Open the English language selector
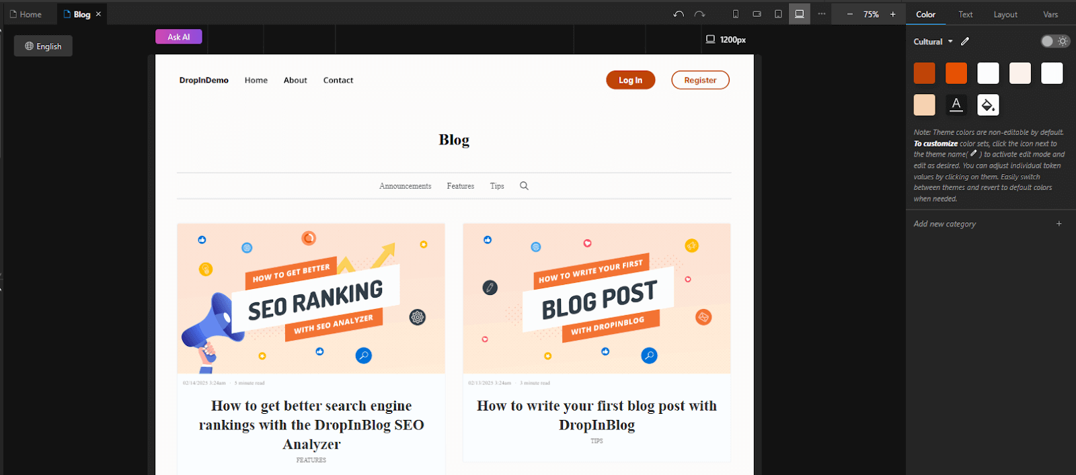1076x475 pixels. click(x=43, y=46)
